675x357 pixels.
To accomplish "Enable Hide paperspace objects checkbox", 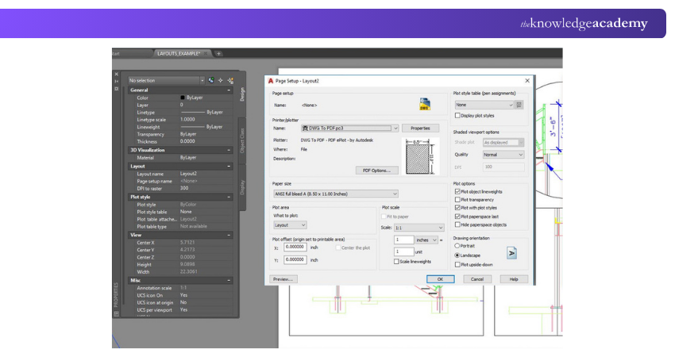I will tap(457, 225).
